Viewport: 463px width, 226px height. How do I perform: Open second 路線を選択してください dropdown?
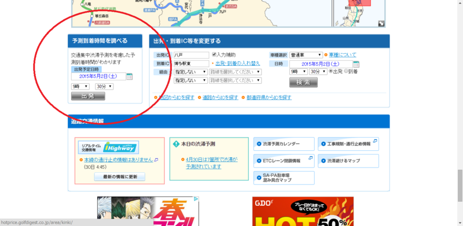236,80
